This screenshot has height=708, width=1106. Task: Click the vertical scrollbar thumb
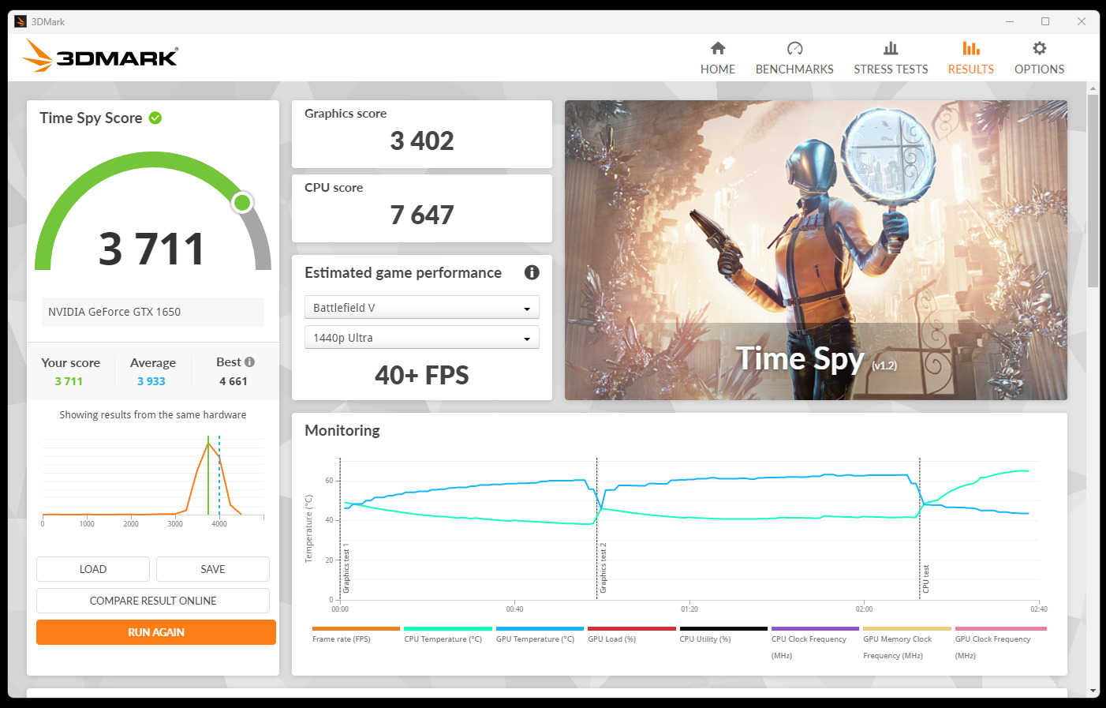click(x=1093, y=189)
